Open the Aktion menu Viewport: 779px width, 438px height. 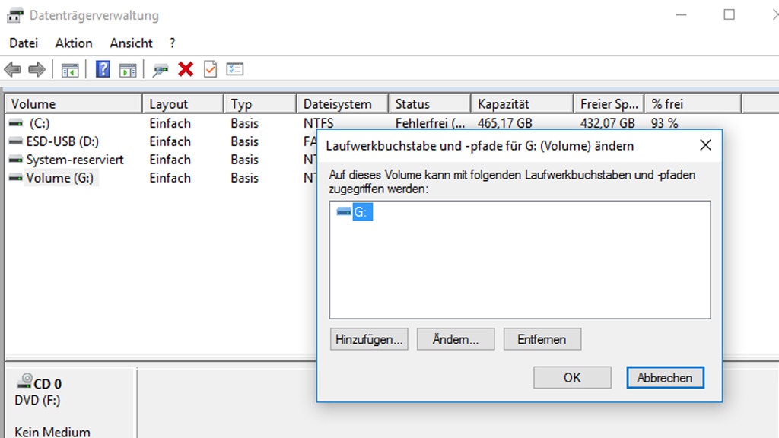click(x=72, y=43)
